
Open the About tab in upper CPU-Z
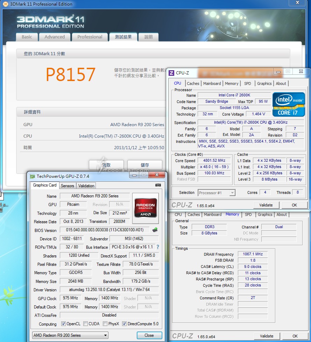(x=281, y=83)
